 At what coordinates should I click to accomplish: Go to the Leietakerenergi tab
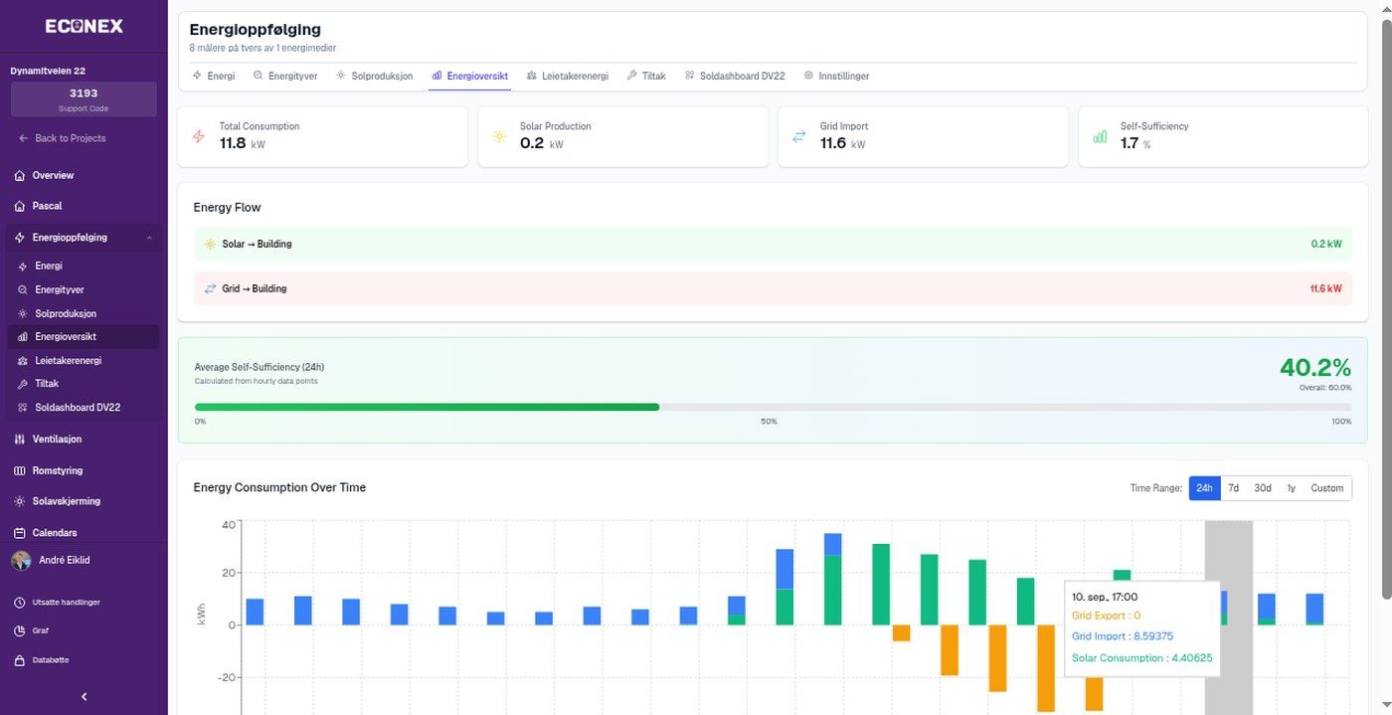tap(568, 76)
